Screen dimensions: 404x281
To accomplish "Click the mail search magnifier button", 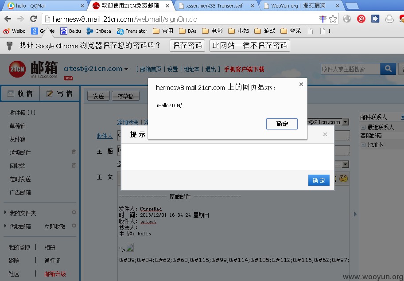I will click(388, 69).
